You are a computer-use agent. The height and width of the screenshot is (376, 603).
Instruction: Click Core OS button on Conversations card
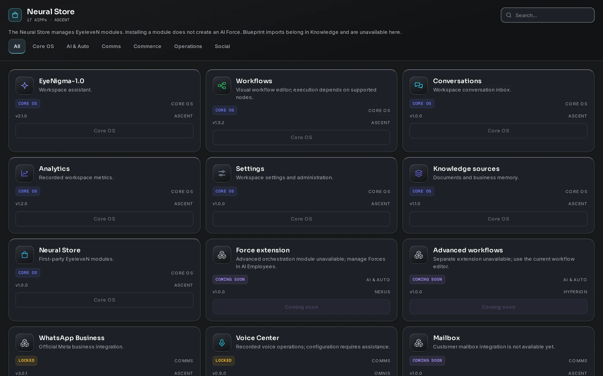click(x=498, y=131)
